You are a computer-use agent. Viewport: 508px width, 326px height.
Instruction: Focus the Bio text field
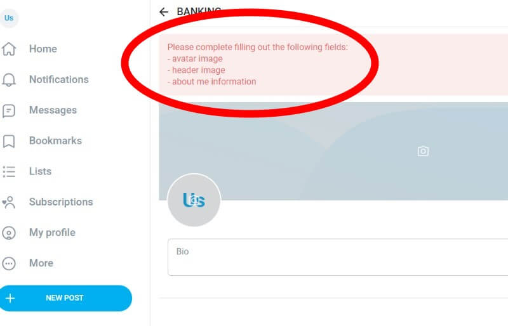click(x=338, y=258)
